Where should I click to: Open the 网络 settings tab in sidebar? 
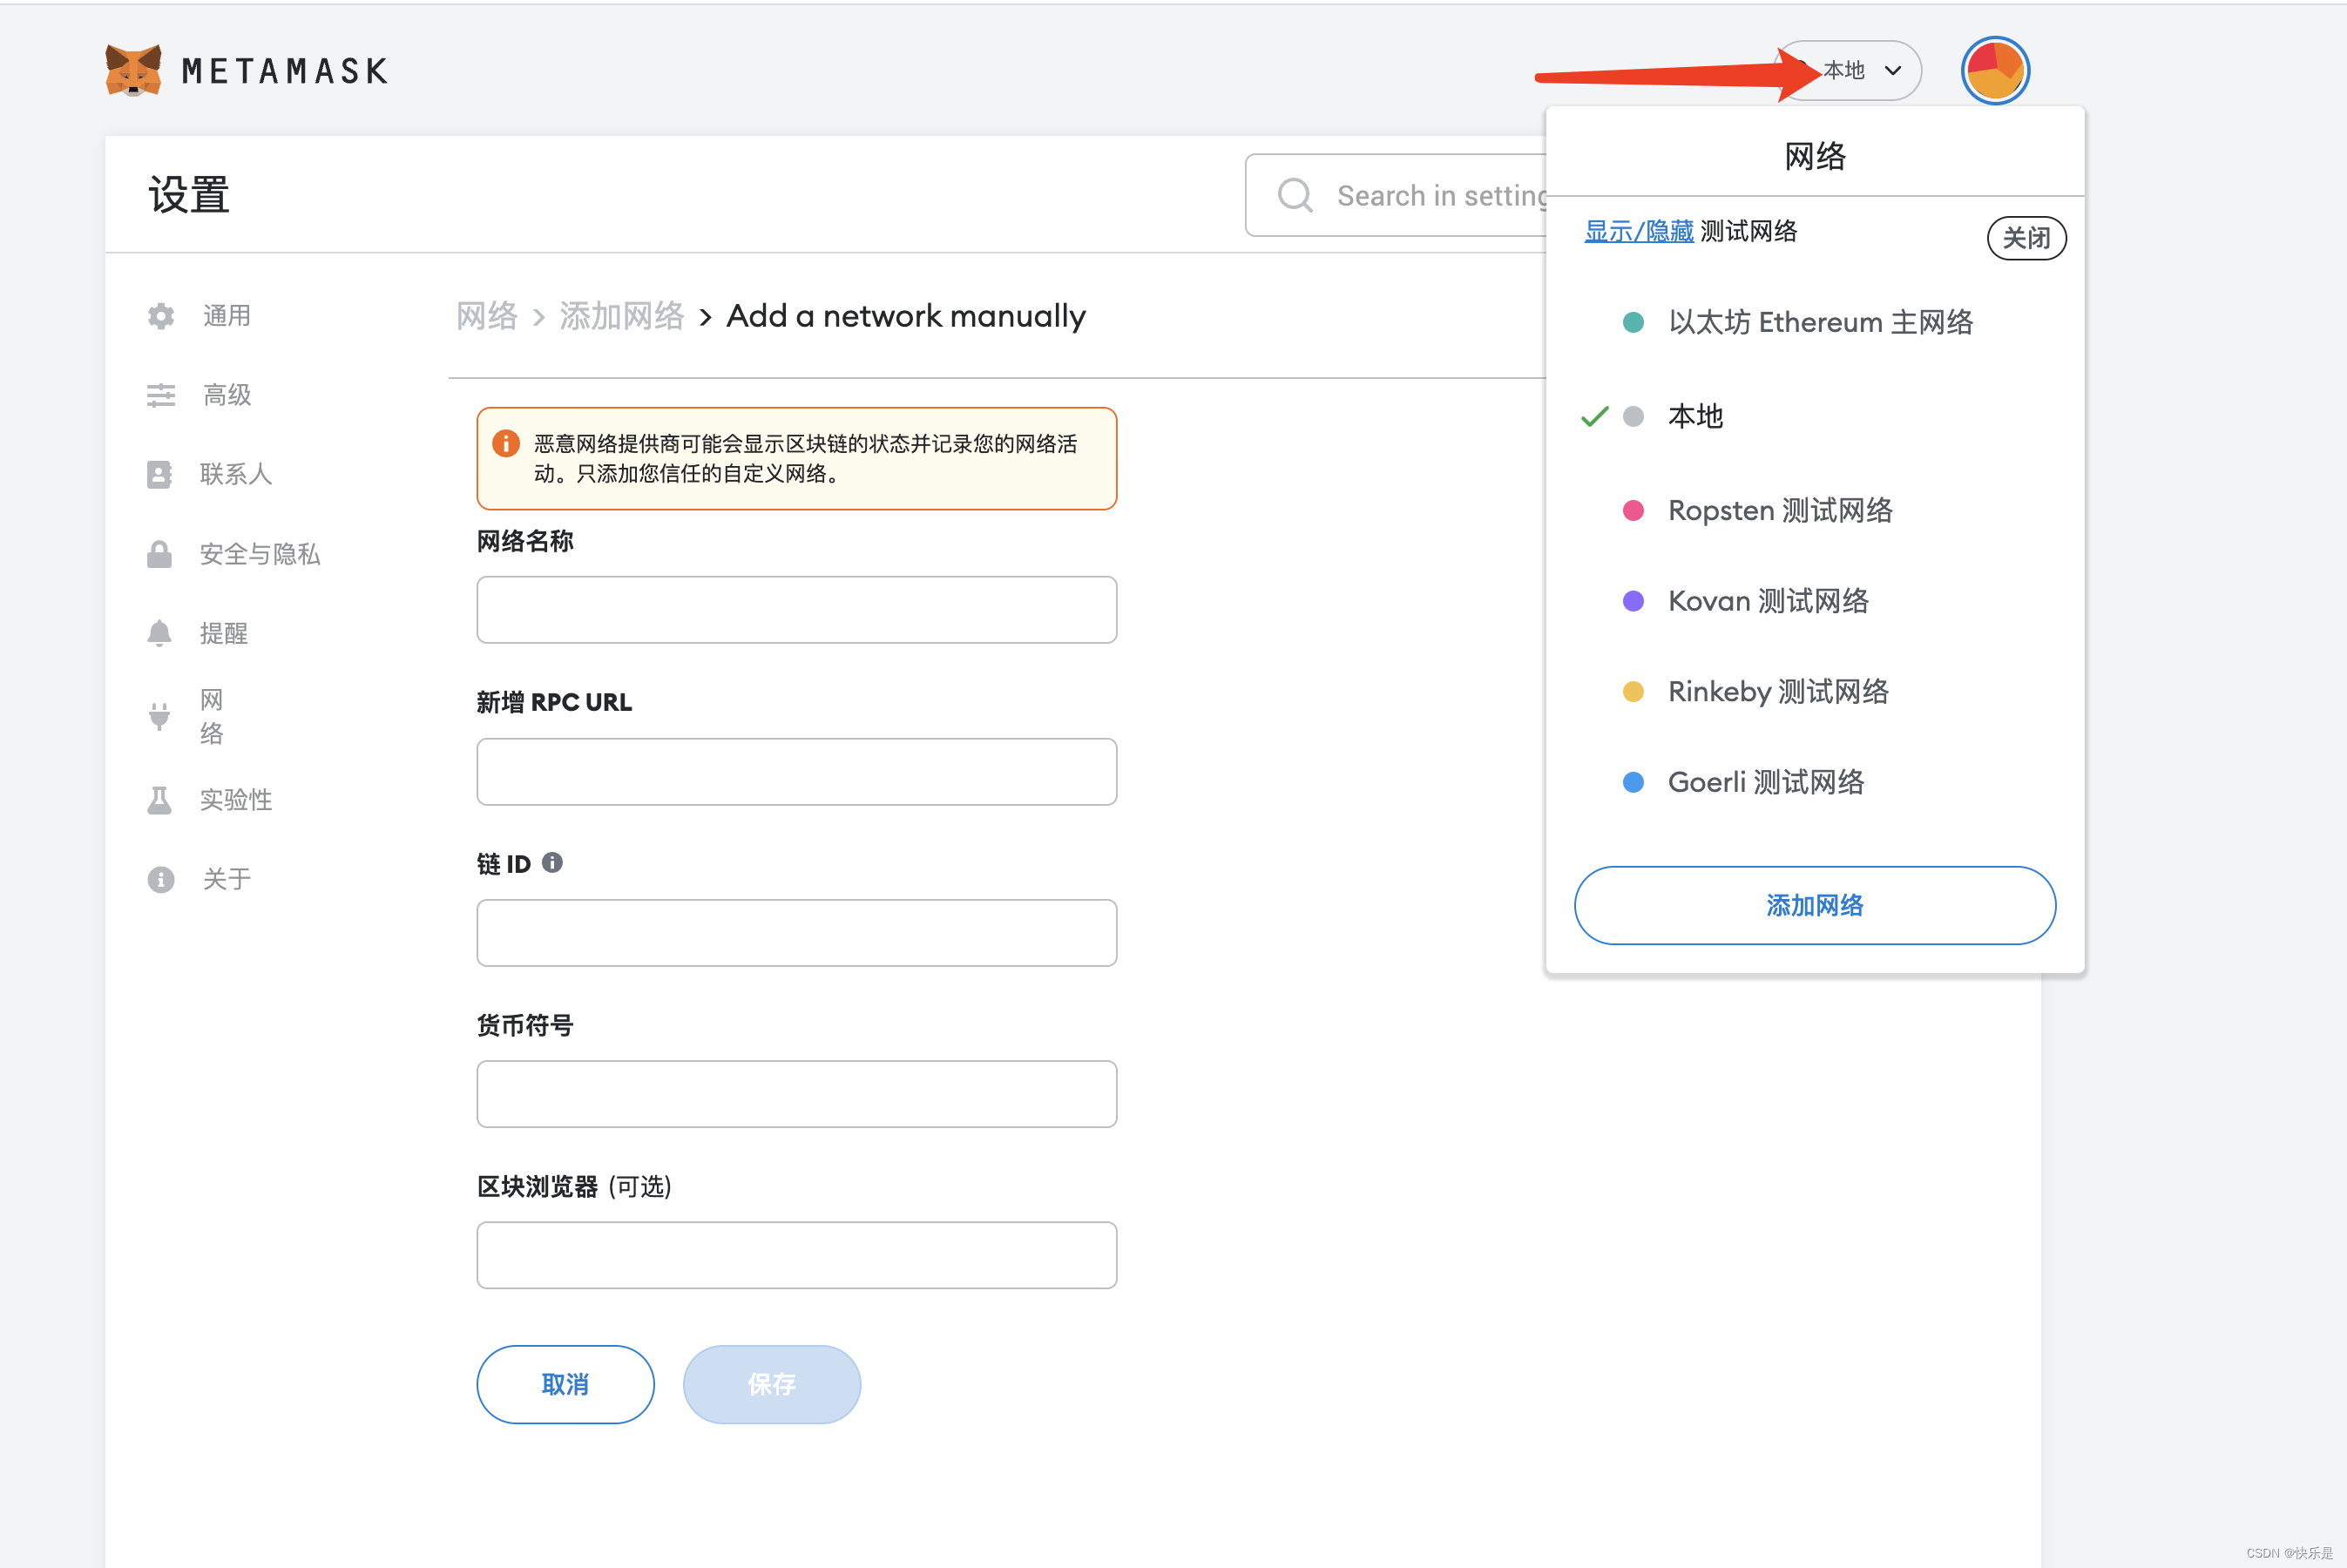[211, 716]
